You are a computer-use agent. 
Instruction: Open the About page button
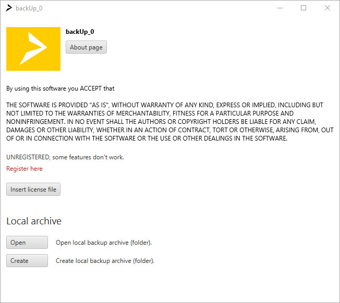click(x=86, y=47)
